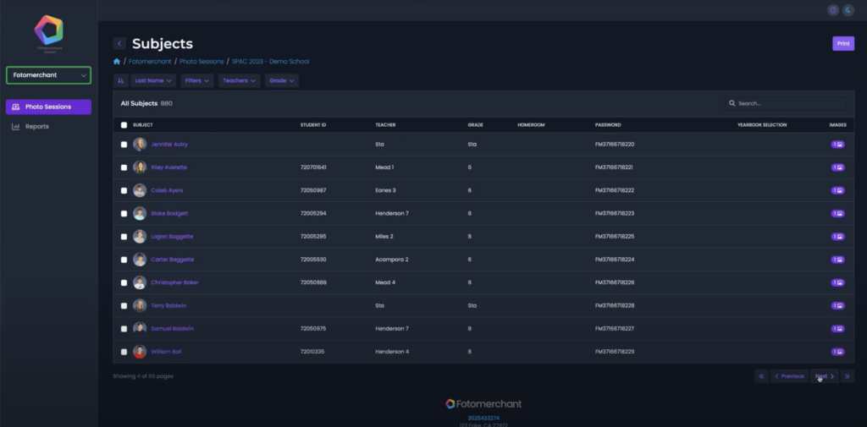Open Caleb Ayers' images badge
Image resolution: width=867 pixels, height=427 pixels.
[837, 190]
